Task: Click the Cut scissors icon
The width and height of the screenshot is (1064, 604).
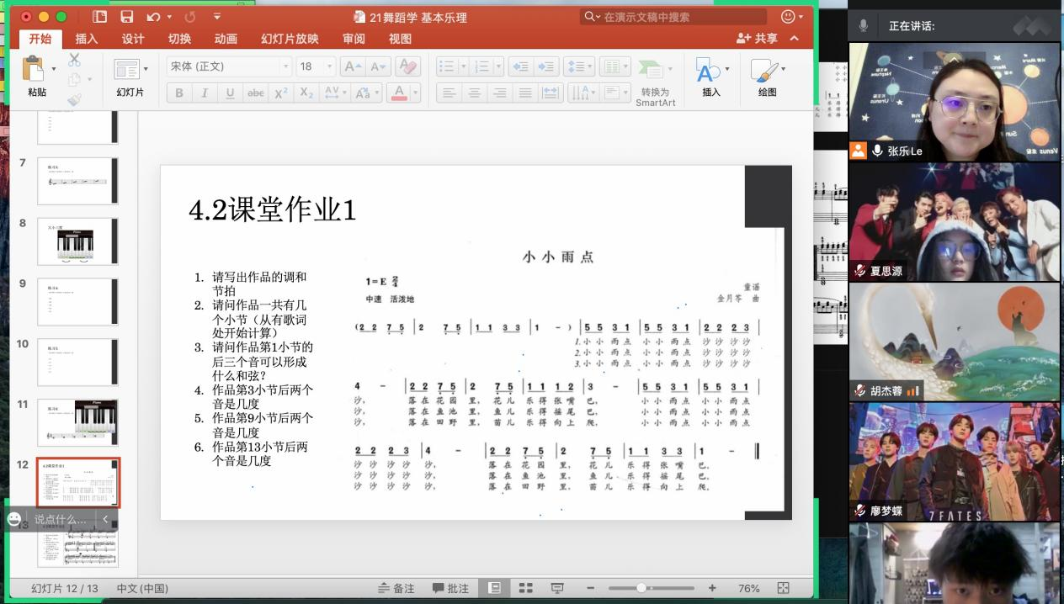Action: [74, 60]
